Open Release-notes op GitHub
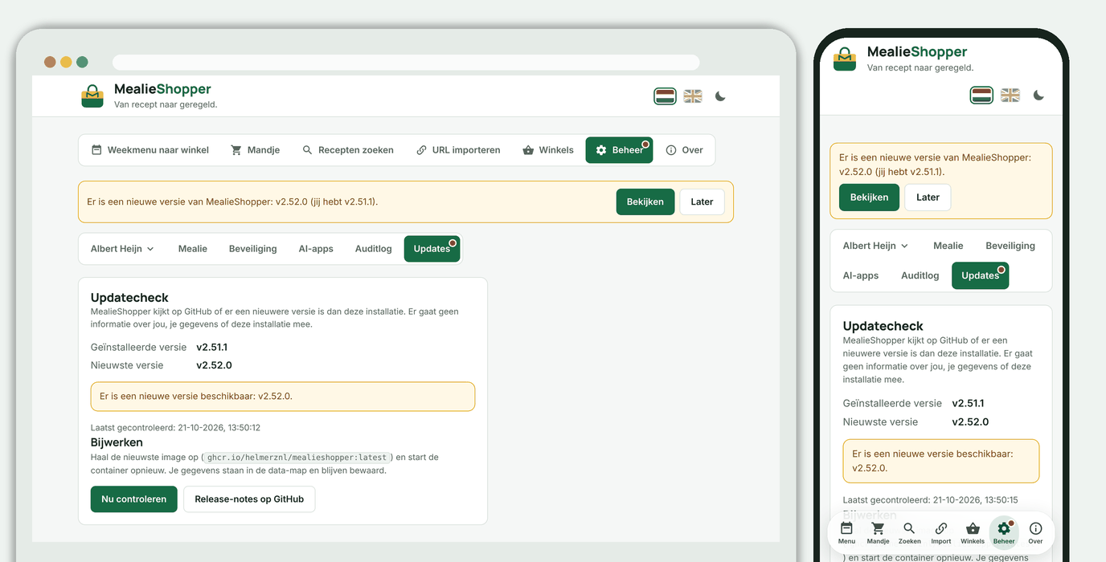This screenshot has height=562, width=1106. tap(249, 499)
